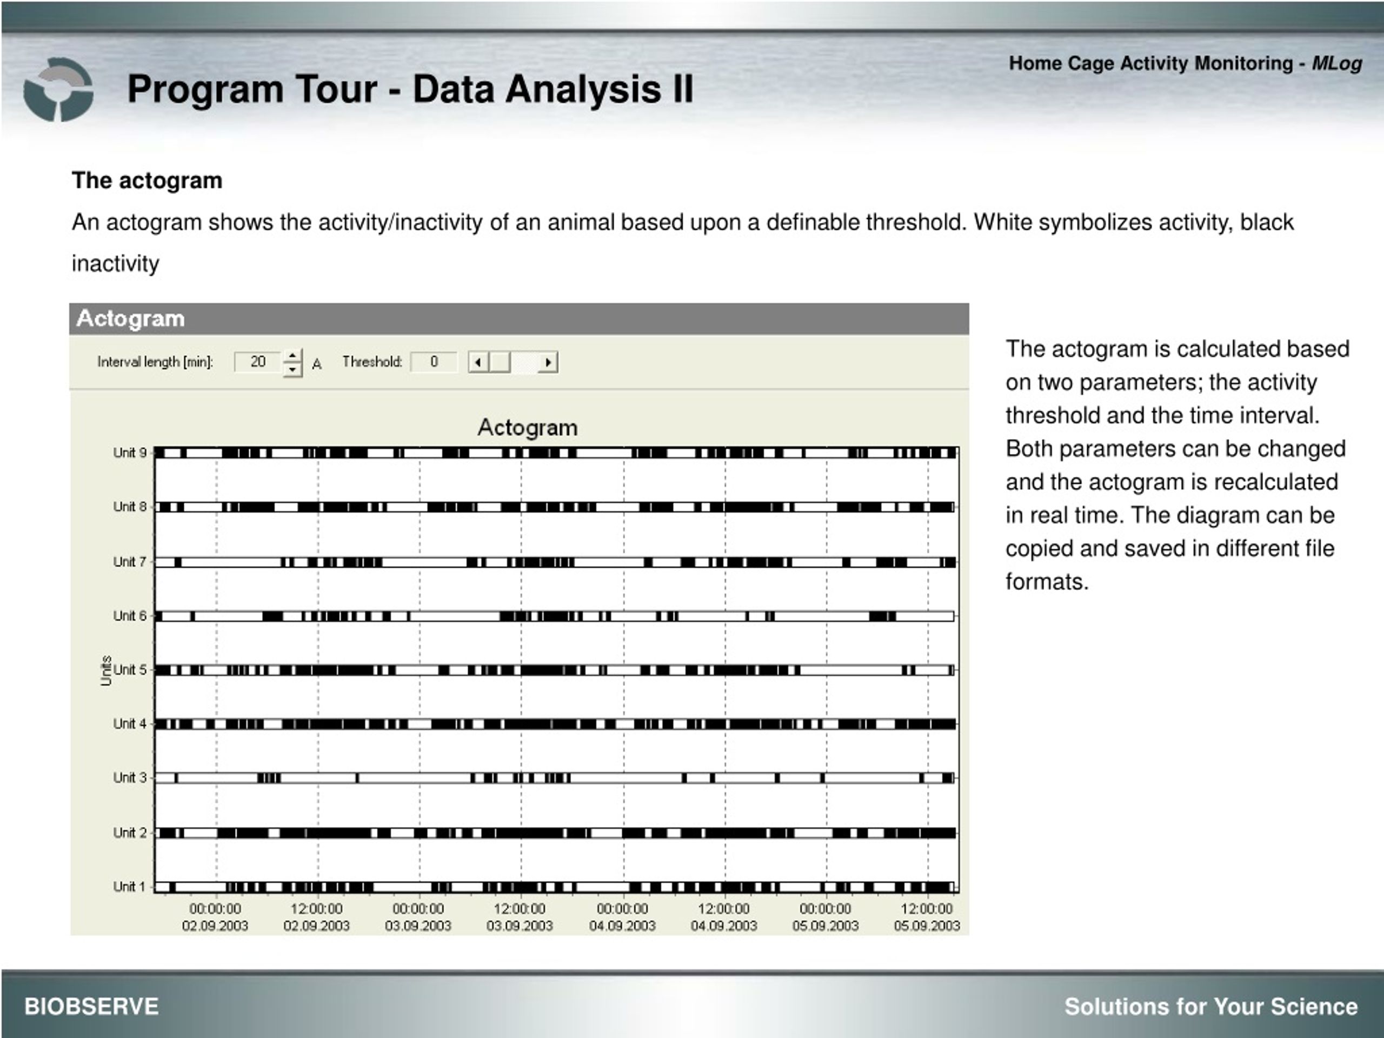This screenshot has width=1384, height=1038.
Task: Click the 'Unit 7' axis label
Action: tap(130, 561)
